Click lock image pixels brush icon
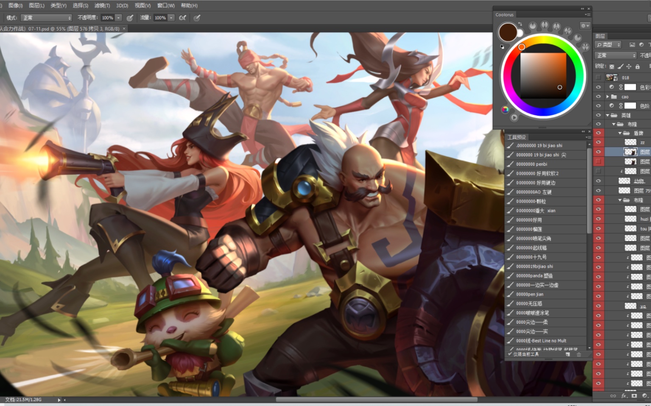Screen dimensions: 651x406 [620, 67]
